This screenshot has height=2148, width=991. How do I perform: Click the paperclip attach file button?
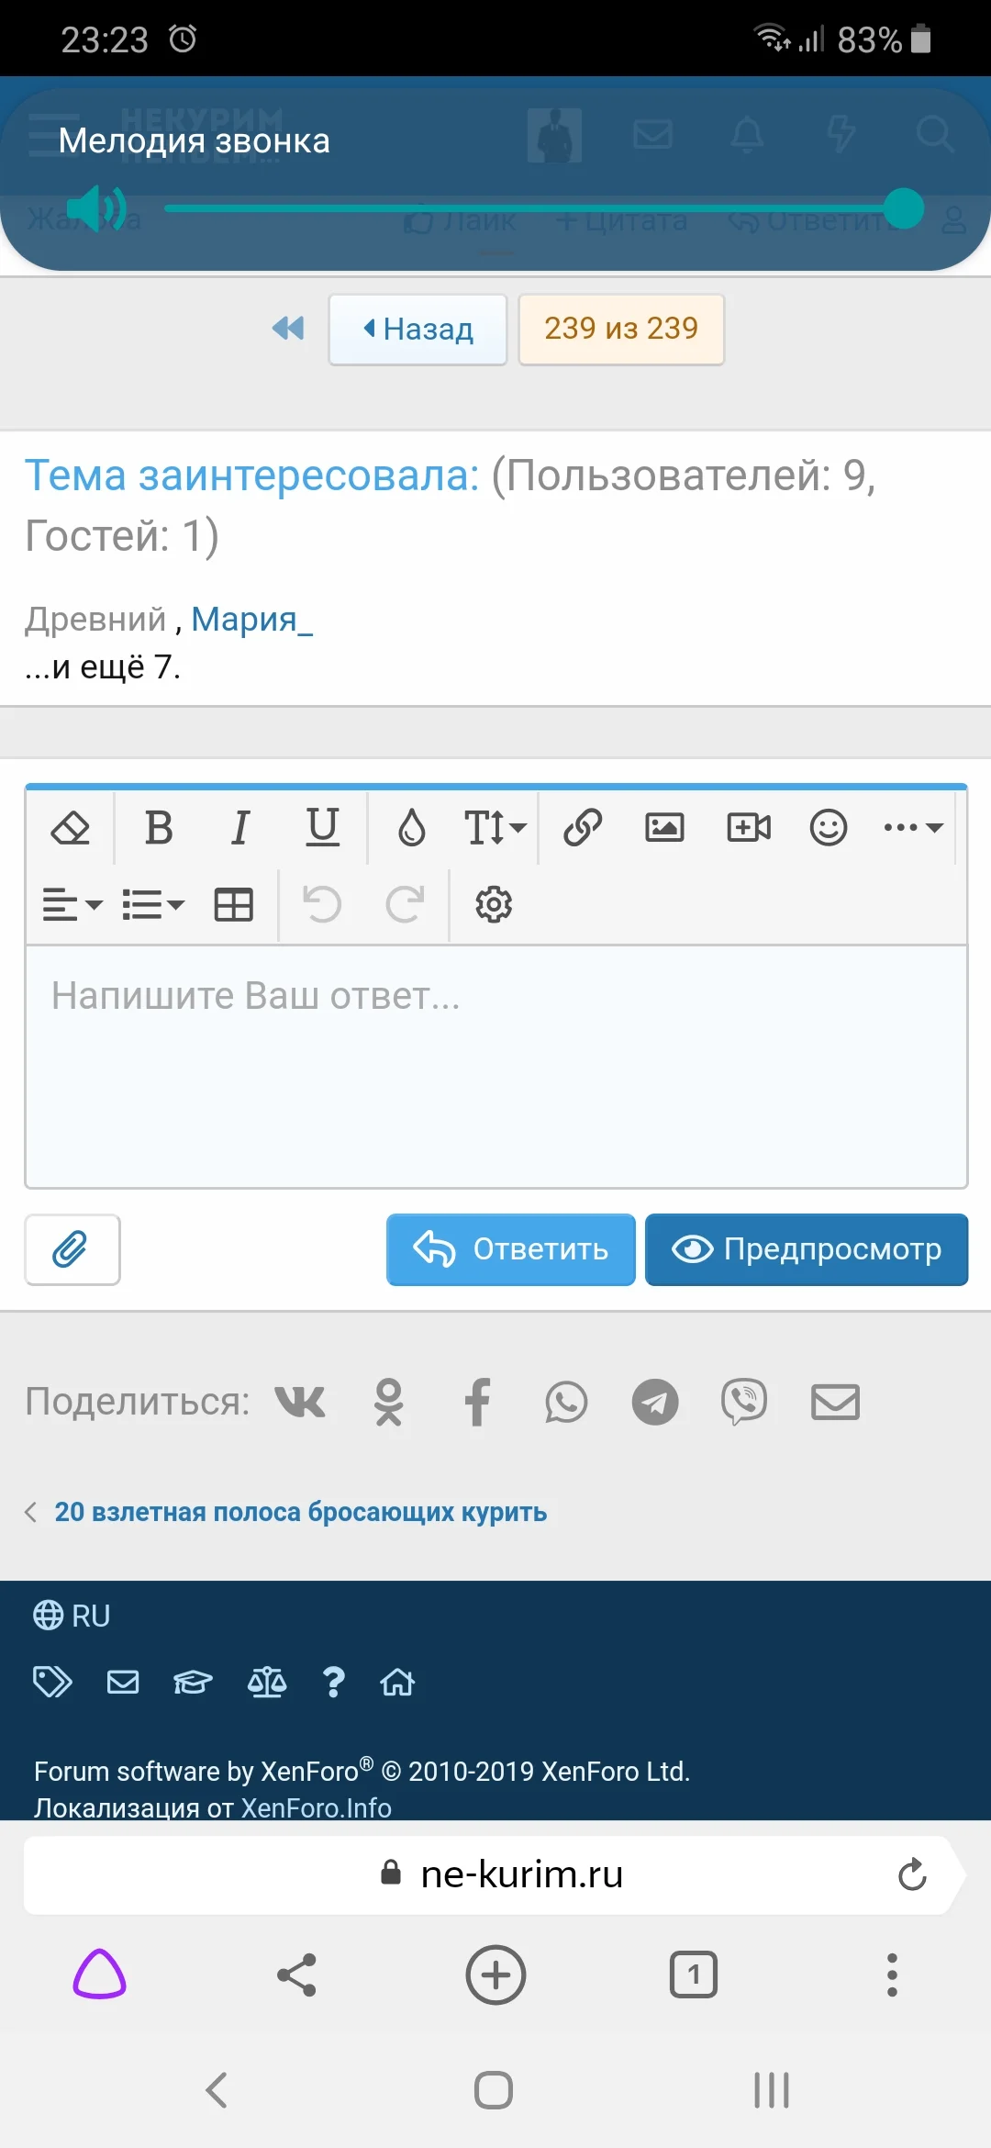(x=72, y=1249)
